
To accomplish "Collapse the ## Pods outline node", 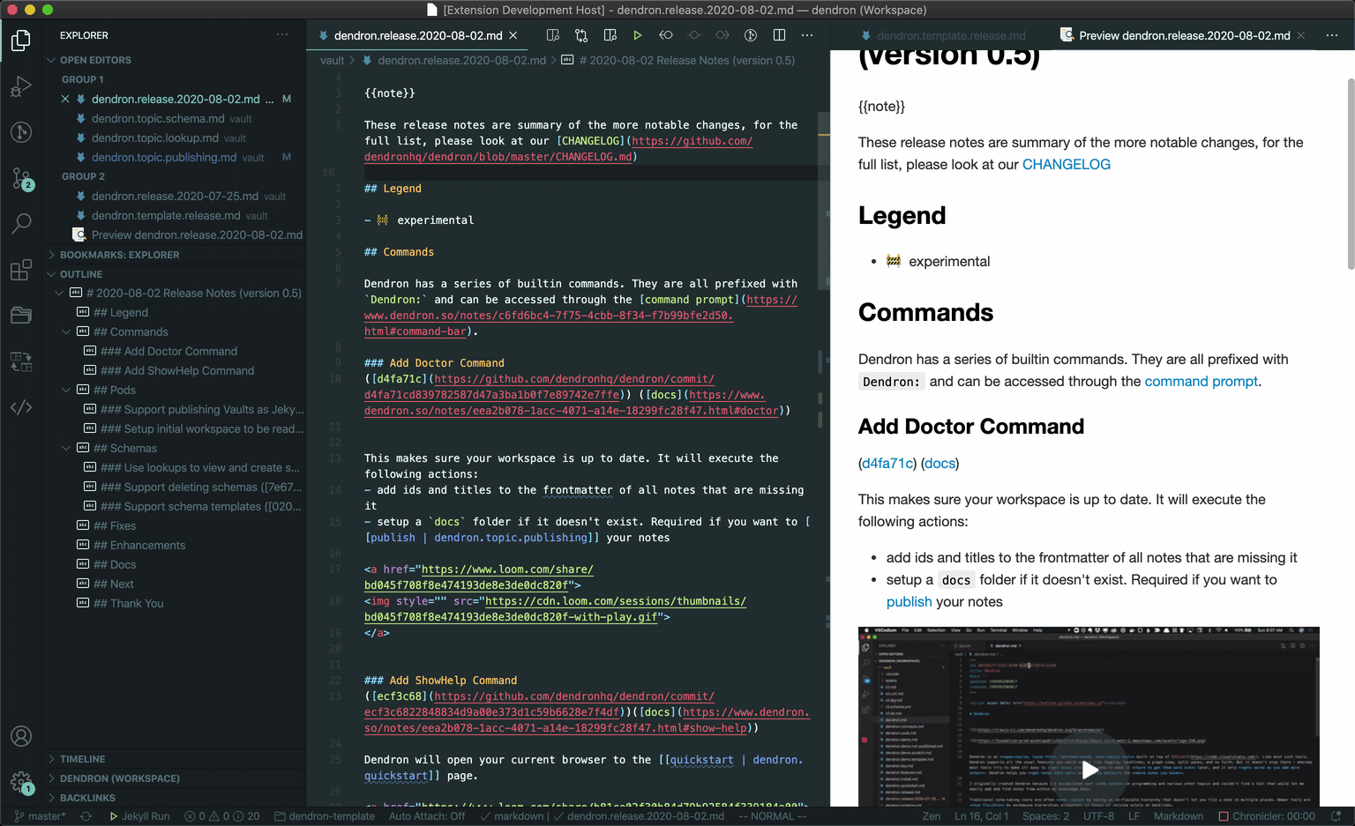I will pos(66,391).
